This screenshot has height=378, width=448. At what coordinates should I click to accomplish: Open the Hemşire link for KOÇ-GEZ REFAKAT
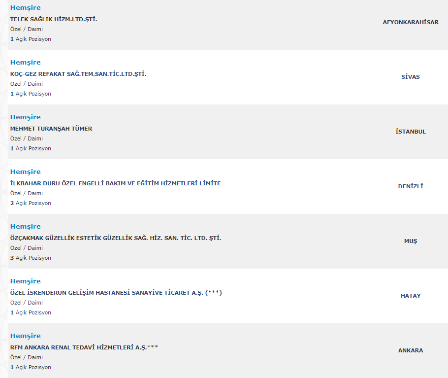[25, 63]
